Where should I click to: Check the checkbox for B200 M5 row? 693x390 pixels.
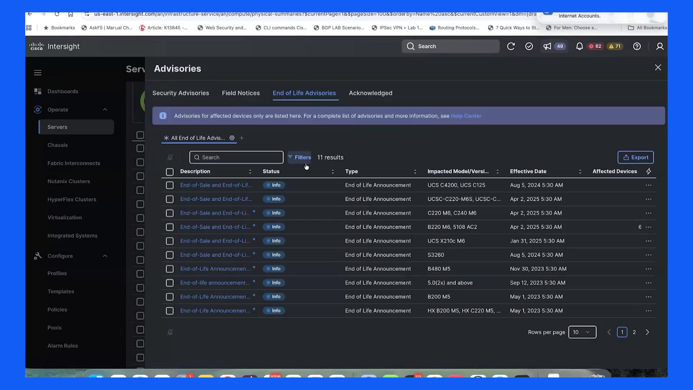pyautogui.click(x=170, y=297)
